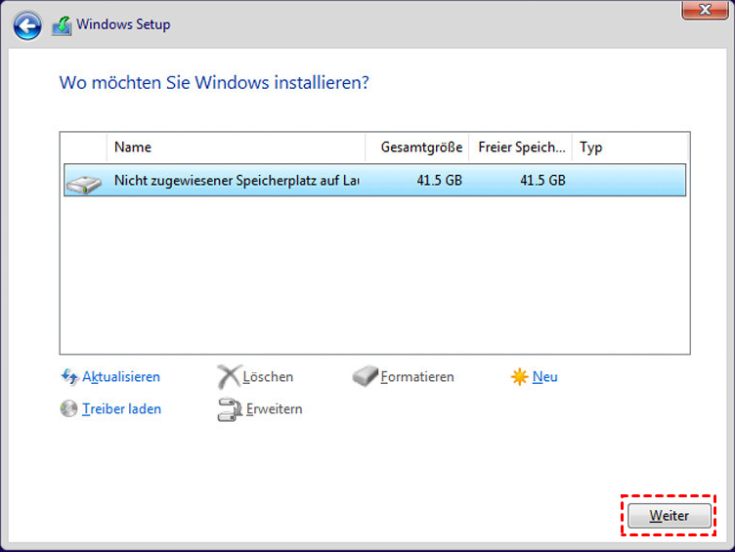The width and height of the screenshot is (735, 552).
Task: Go back using the blue arrow button
Action: tap(27, 25)
